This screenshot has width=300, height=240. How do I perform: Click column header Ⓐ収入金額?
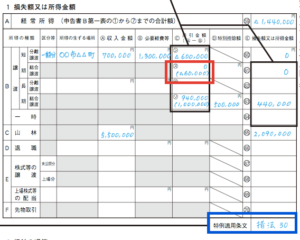point(116,38)
